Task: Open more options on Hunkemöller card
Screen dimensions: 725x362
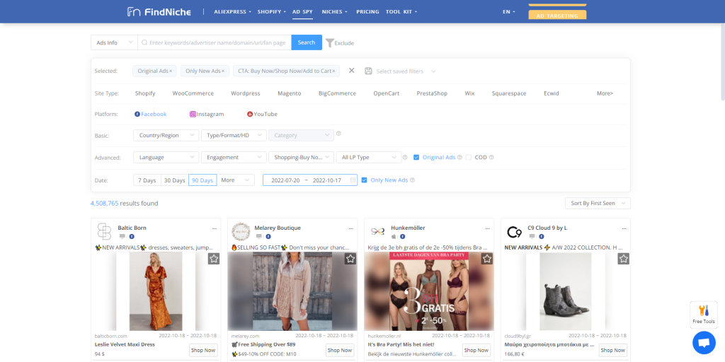Action: 487,228
